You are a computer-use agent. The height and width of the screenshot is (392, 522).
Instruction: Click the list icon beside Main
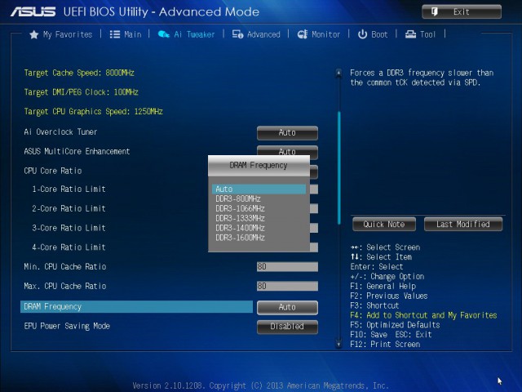[x=115, y=34]
